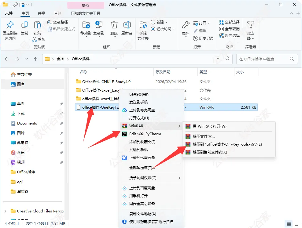Open Documents in the sidebar

(27, 123)
